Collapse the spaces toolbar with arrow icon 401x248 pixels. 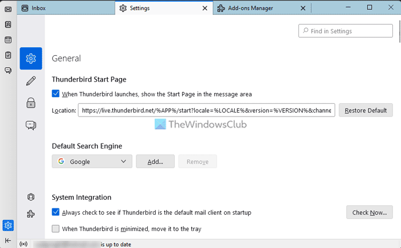pyautogui.click(x=8, y=241)
